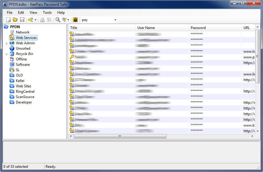This screenshot has height=172, width=263.
Task: Select the Offline group
Action: click(x=21, y=59)
